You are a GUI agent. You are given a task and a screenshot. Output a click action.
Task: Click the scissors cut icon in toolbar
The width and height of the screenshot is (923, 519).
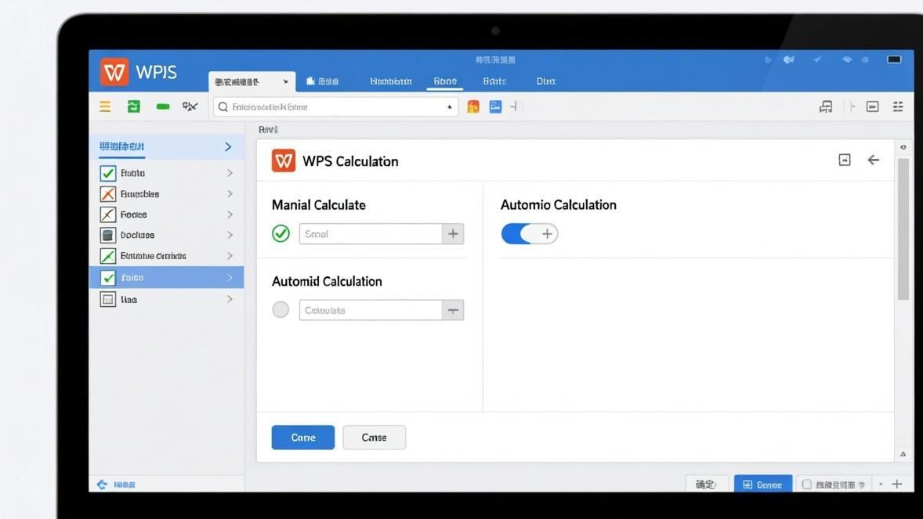click(190, 106)
